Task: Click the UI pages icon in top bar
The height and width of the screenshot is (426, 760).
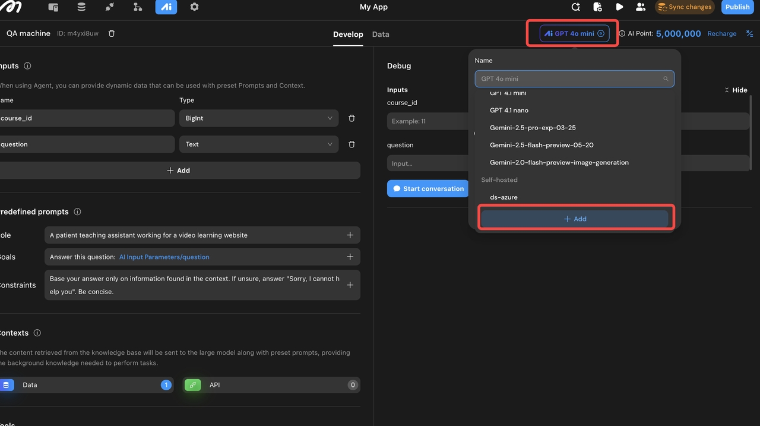Action: 53,7
